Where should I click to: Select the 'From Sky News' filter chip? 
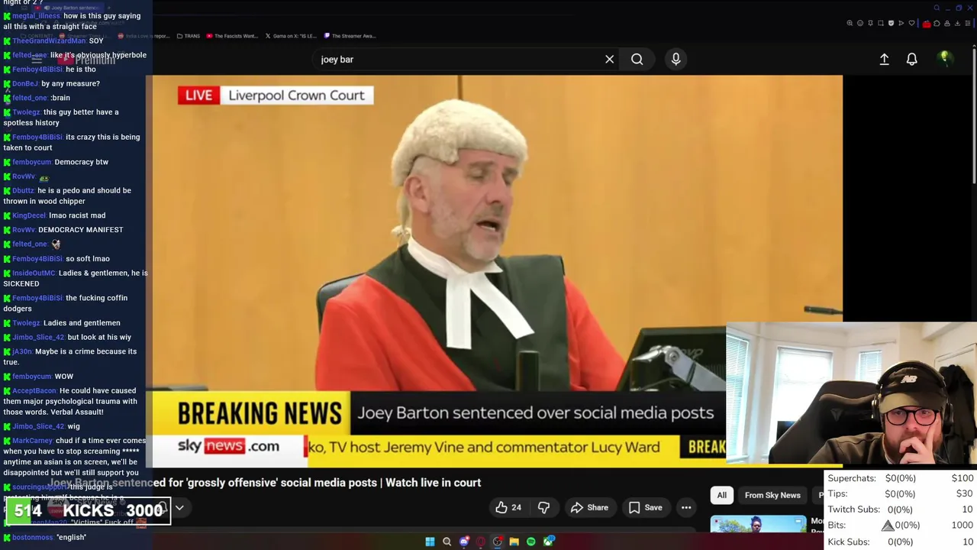pyautogui.click(x=772, y=495)
